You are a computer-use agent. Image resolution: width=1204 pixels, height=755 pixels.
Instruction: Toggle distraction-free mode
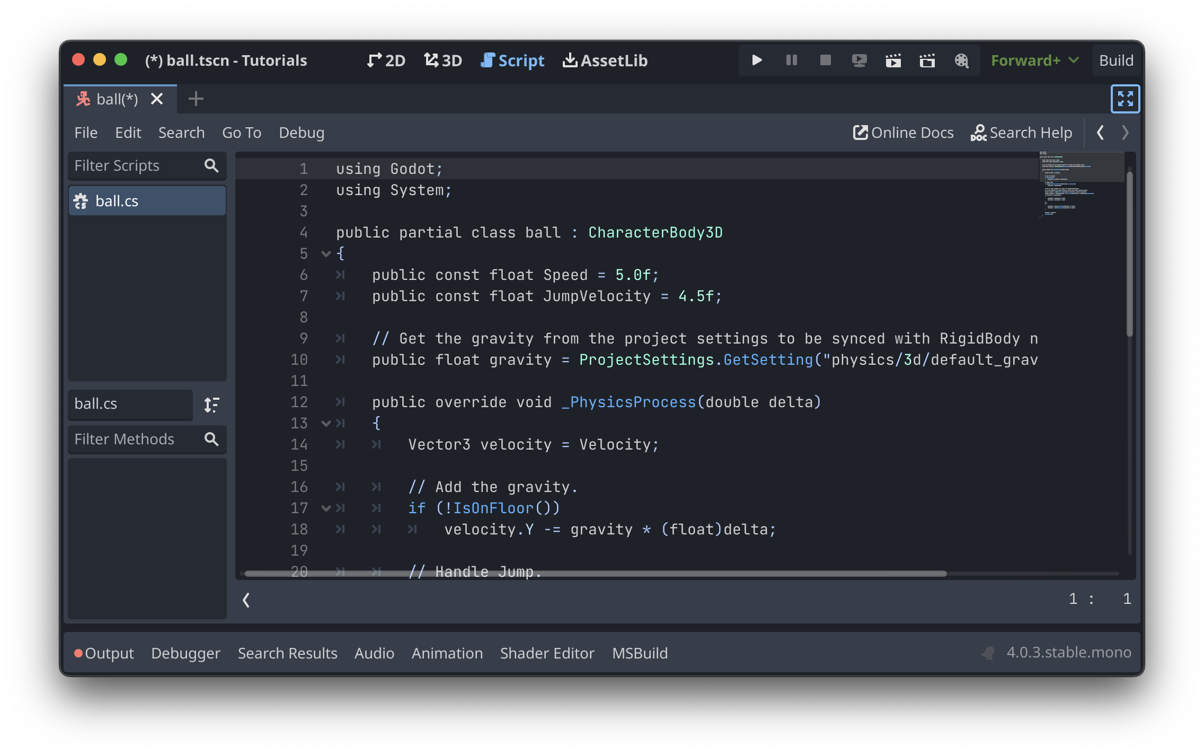[1126, 99]
